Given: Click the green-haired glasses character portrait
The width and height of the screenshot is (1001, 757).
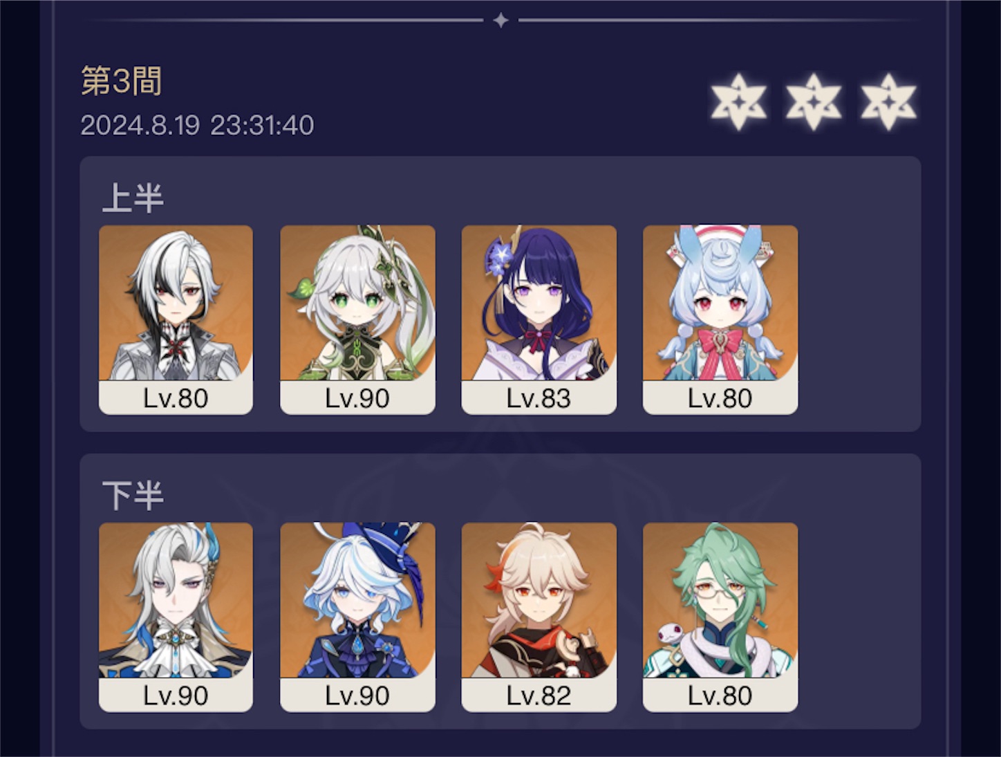Looking at the screenshot, I should point(720,617).
